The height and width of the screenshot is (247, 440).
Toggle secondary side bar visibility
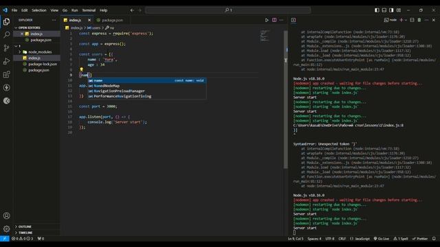pos(391,10)
